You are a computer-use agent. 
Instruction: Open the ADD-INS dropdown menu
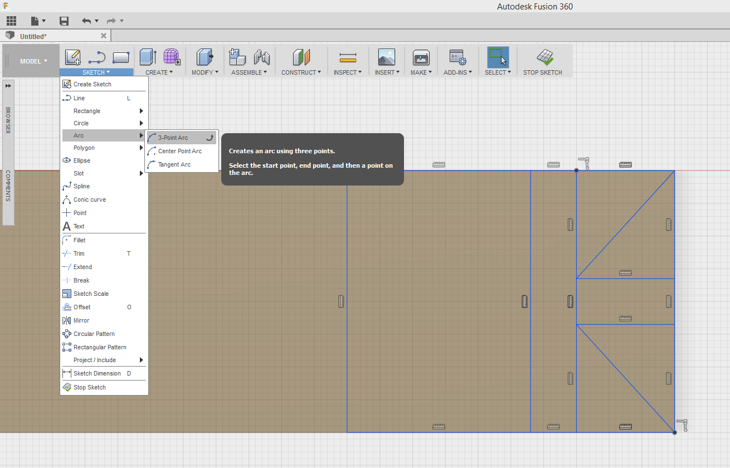[x=458, y=72]
